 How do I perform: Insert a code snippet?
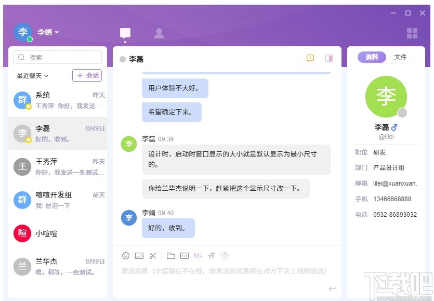pos(186,256)
